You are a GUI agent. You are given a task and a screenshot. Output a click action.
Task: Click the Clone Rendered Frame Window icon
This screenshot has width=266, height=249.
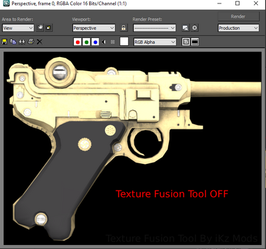(x=22, y=42)
